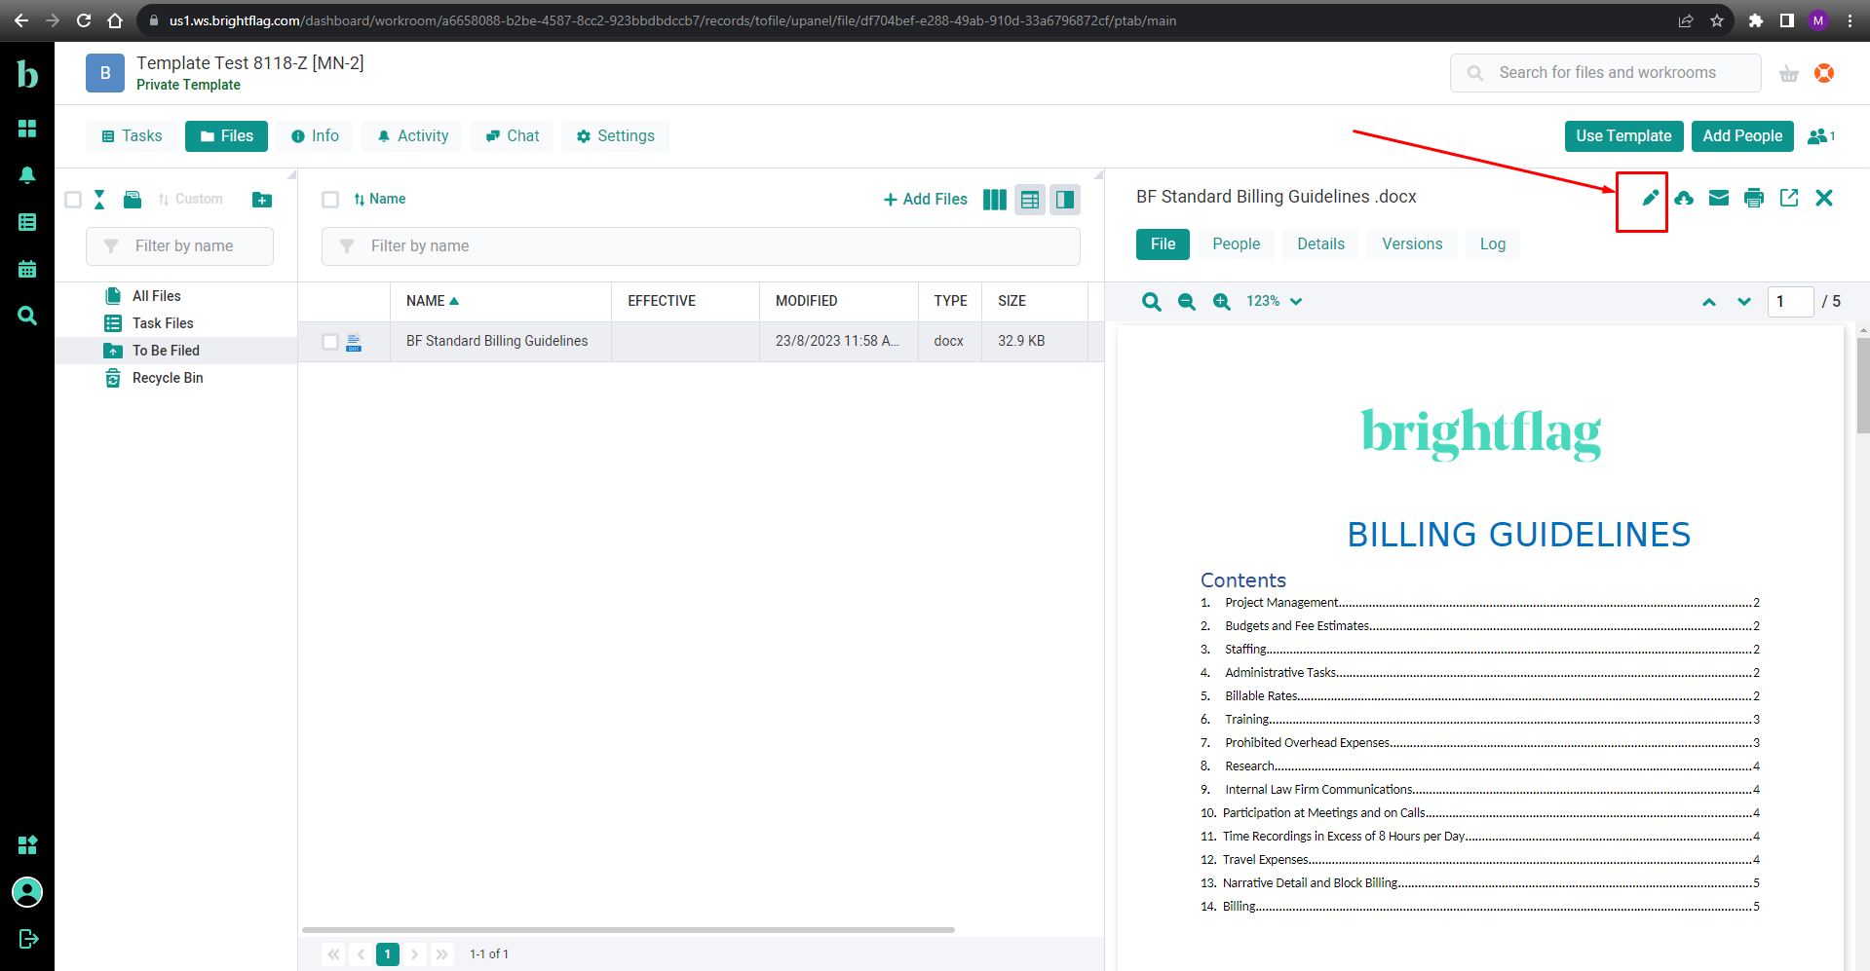The width and height of the screenshot is (1870, 971).
Task: Click the file list horizontal scrollbar
Action: (629, 930)
